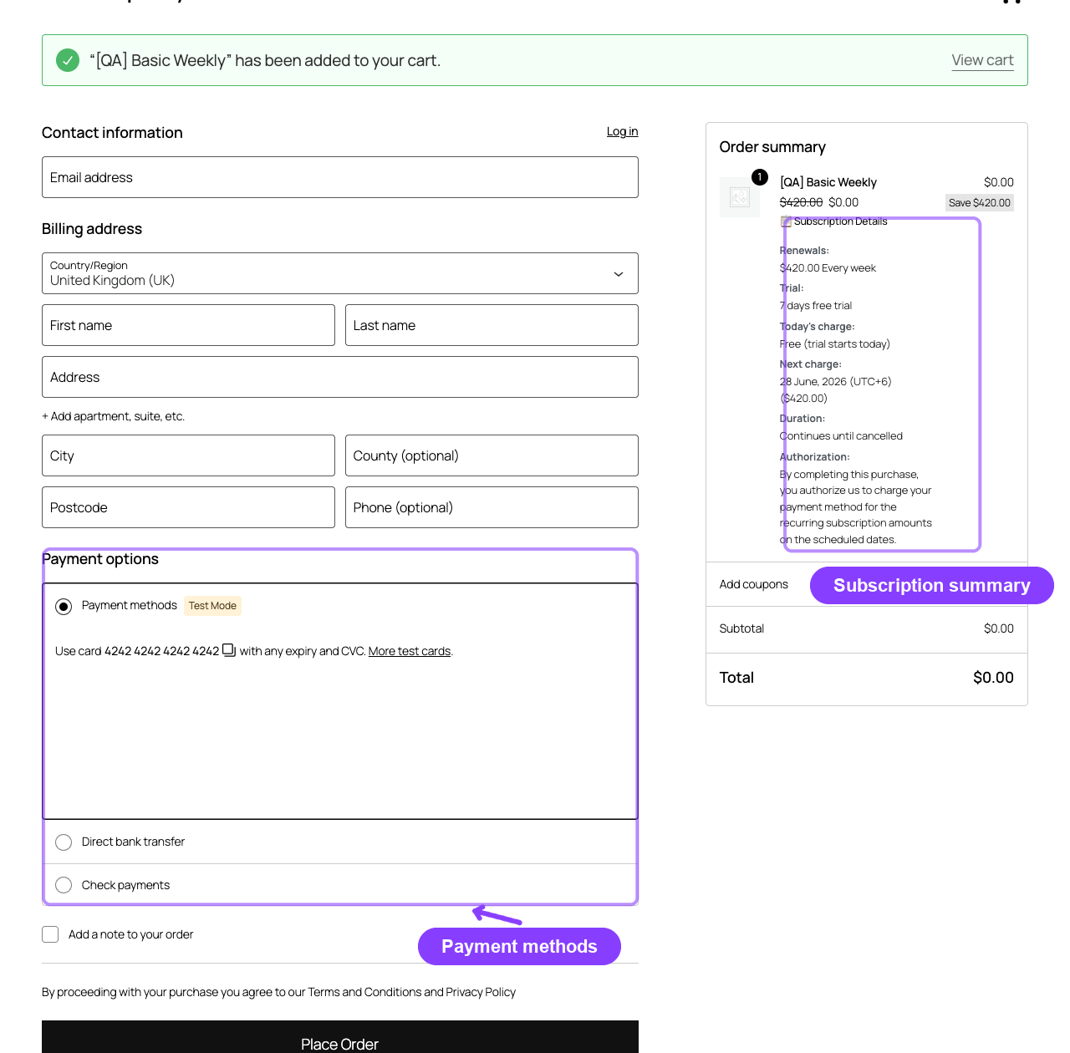Click the 28 June, 2026 next charge date
The image size is (1070, 1053).
pos(836,382)
